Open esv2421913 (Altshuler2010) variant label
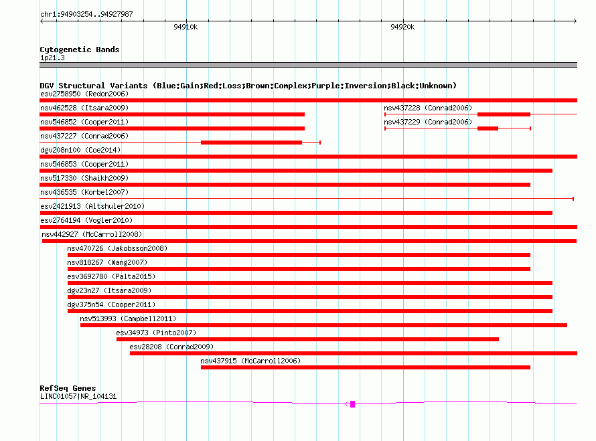 point(92,206)
